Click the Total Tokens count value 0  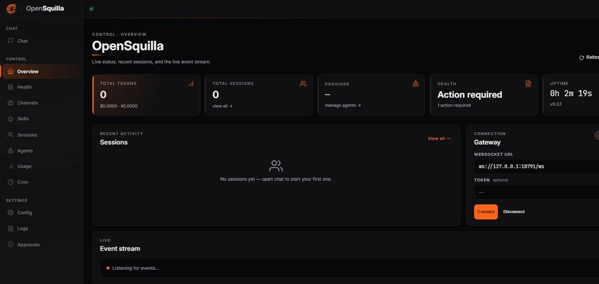pos(103,94)
